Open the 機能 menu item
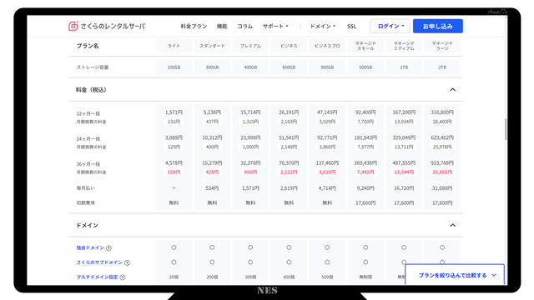Screen dimensions: 534x300 pos(222,26)
